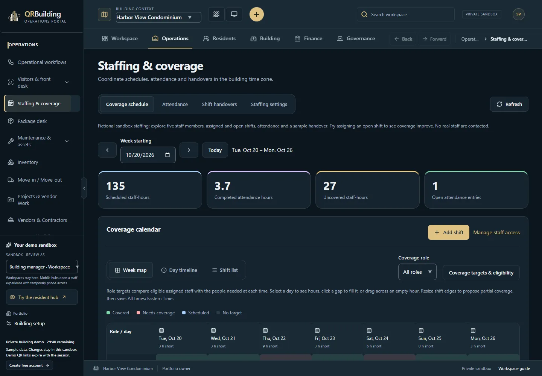Open the SV user avatar menu
The image size is (542, 376).
pyautogui.click(x=519, y=14)
